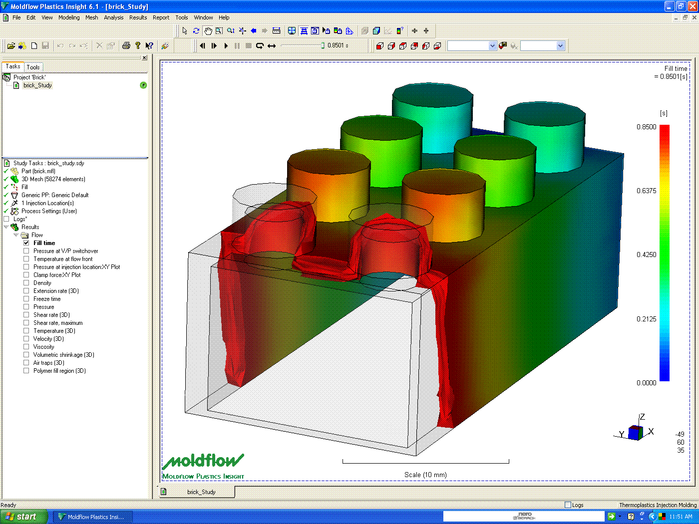Choose the Banding zoom tool
Image resolution: width=699 pixels, height=524 pixels.
coord(219,31)
